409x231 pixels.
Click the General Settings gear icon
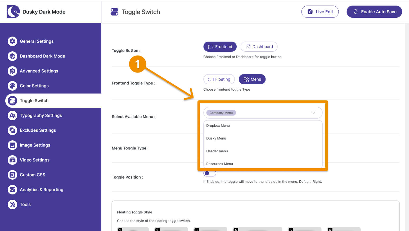[12, 41]
